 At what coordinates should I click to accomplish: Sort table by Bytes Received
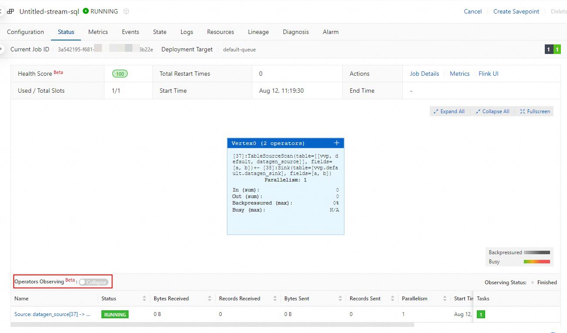209,299
